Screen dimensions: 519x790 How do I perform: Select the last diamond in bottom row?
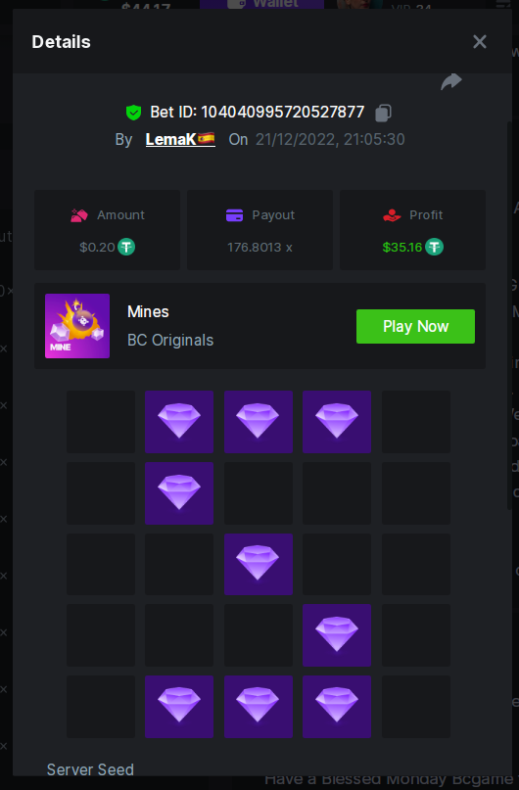(x=337, y=707)
